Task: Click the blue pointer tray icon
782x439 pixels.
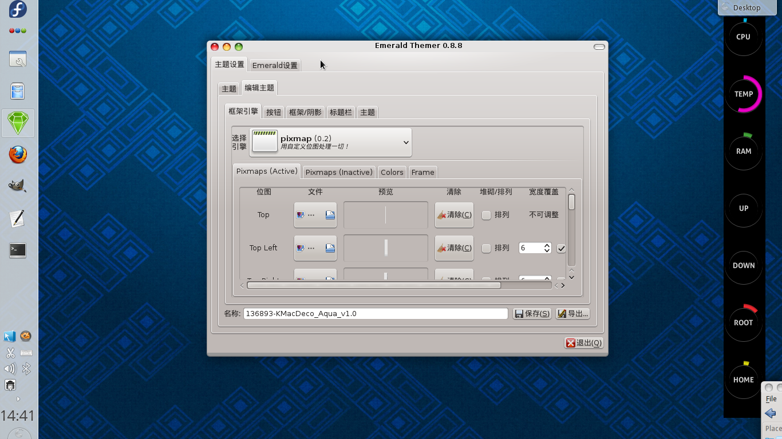Action: click(10, 337)
